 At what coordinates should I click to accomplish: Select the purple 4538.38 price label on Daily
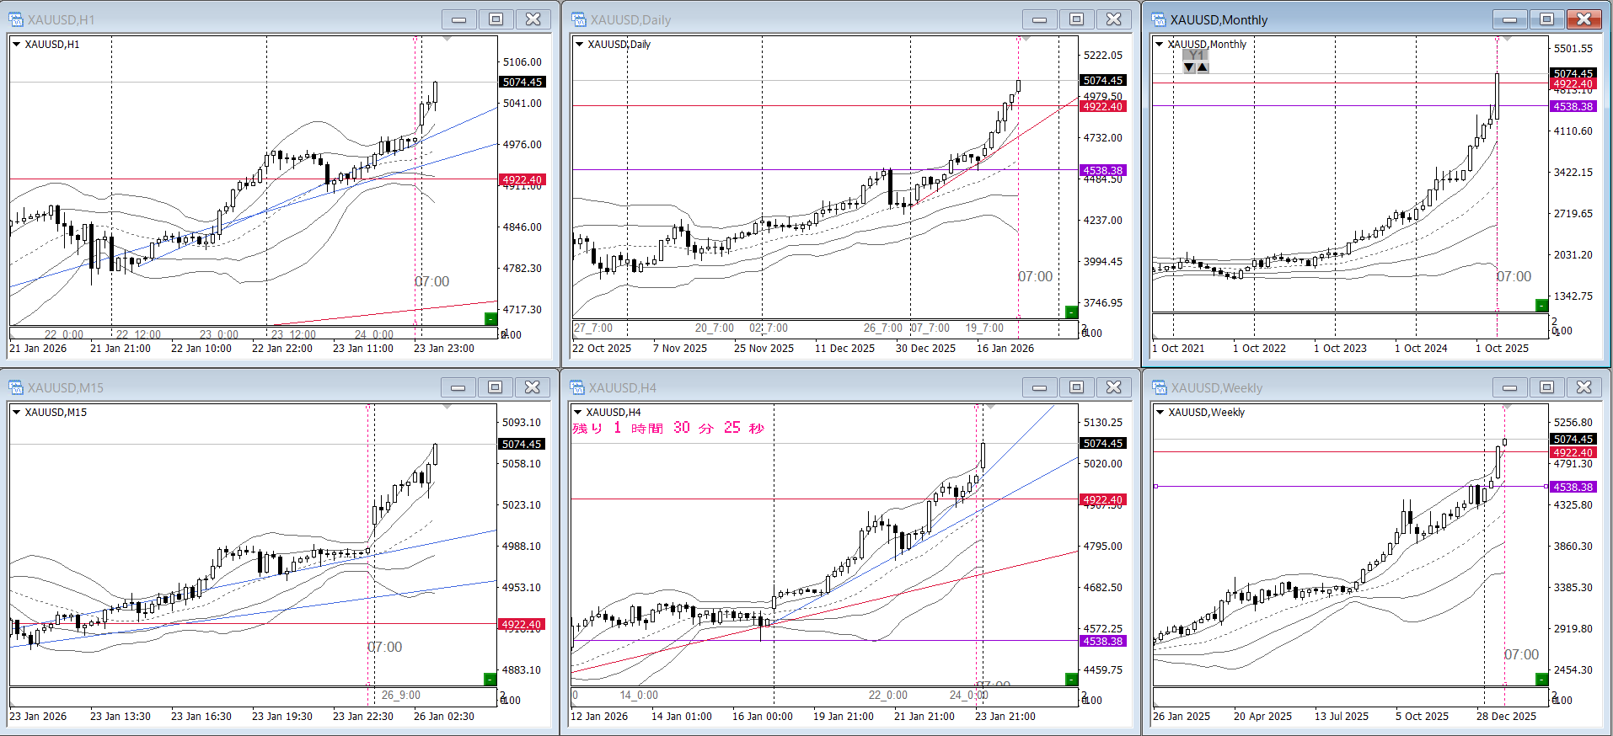click(x=1102, y=170)
